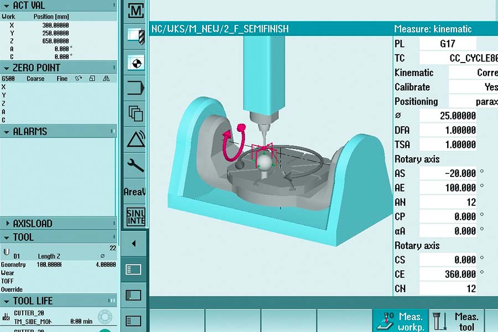Open the SINUMERIK Integrate icon
This screenshot has height=332, width=498.
click(136, 217)
